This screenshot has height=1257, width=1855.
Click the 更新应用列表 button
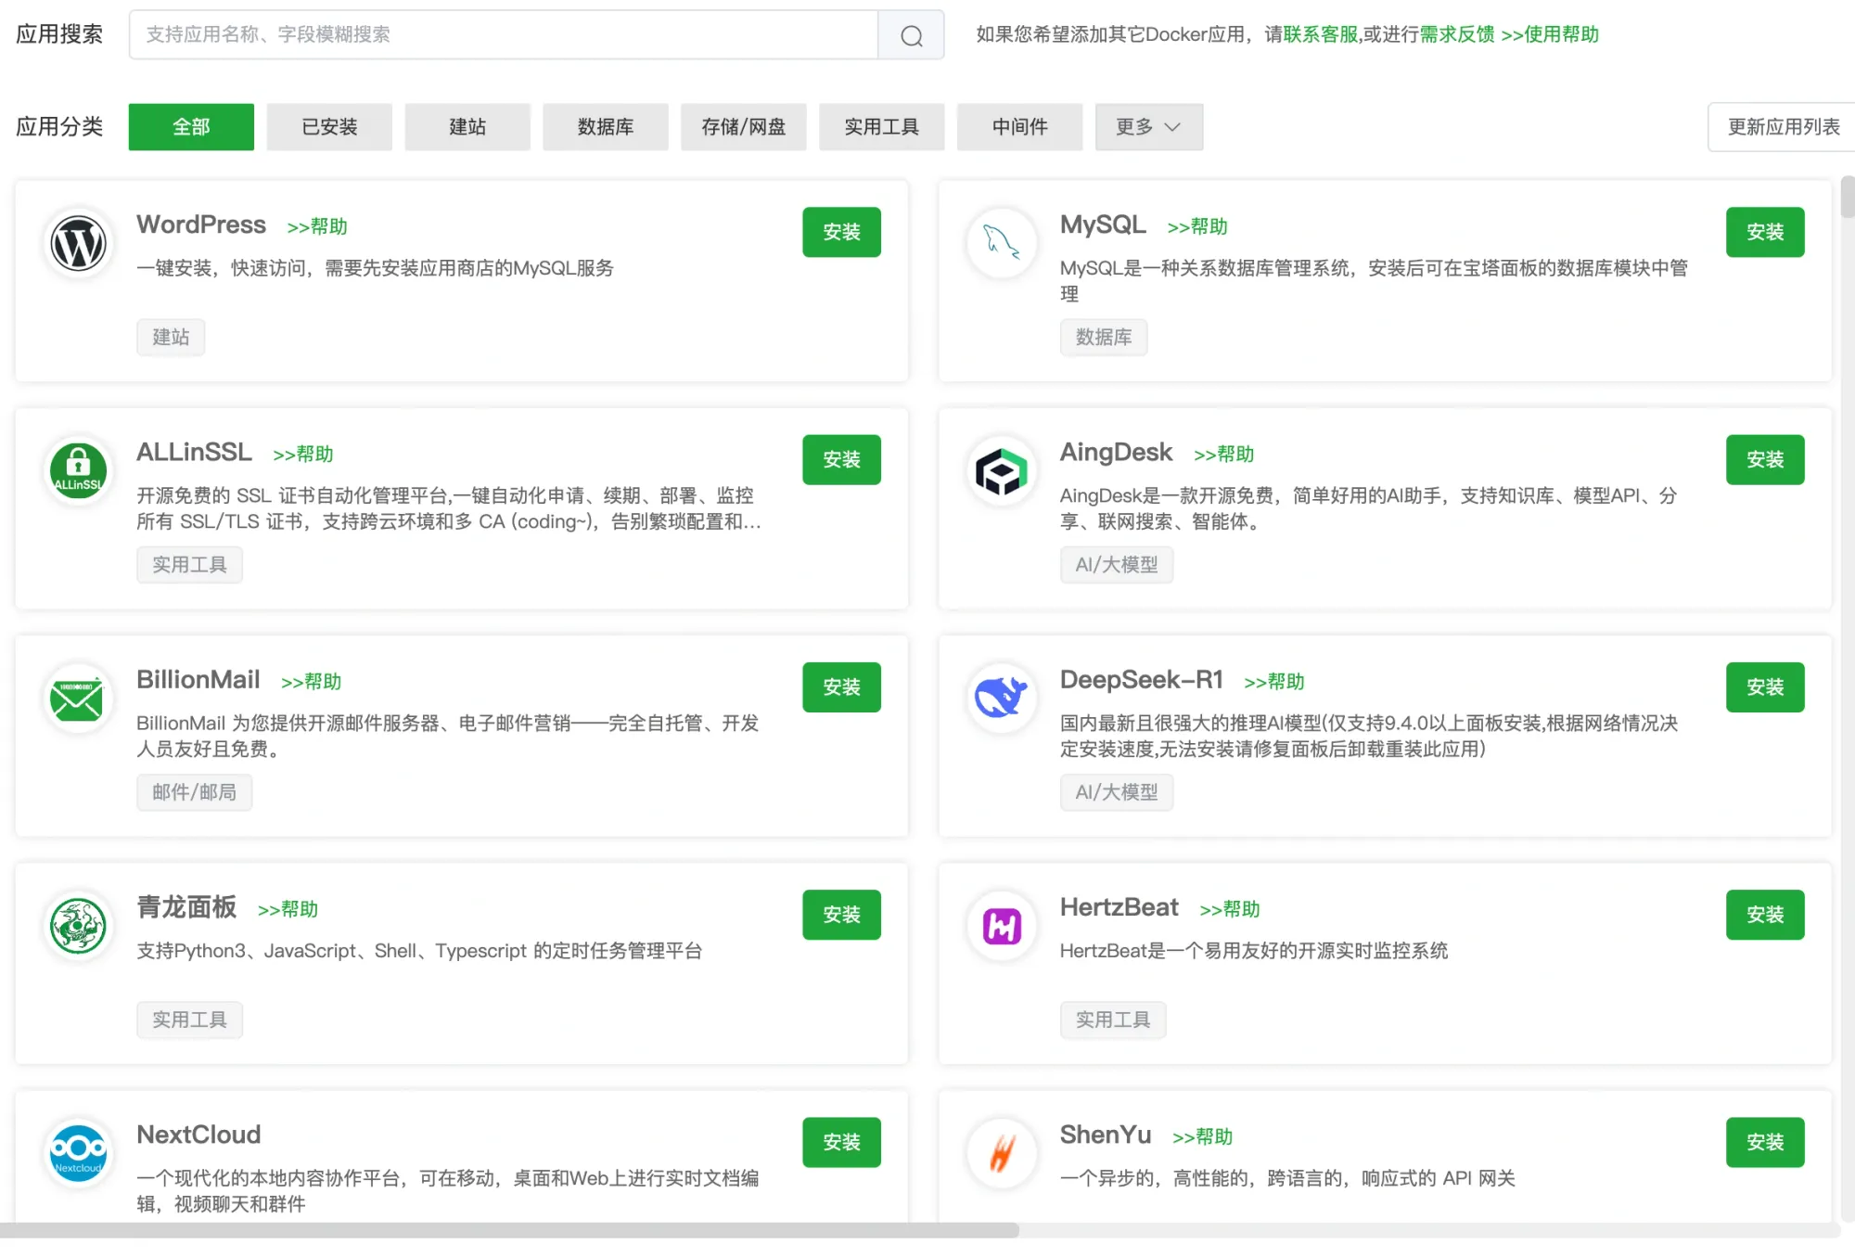[1783, 127]
